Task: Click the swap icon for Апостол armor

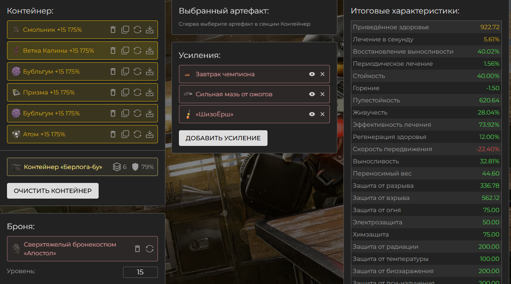Action: [150, 249]
